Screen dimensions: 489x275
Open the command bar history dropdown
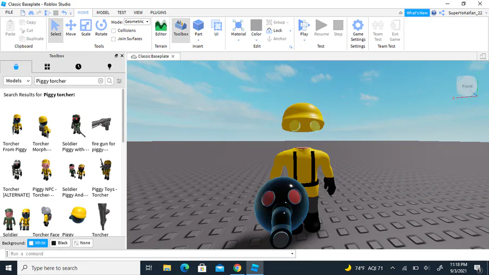coord(292,254)
